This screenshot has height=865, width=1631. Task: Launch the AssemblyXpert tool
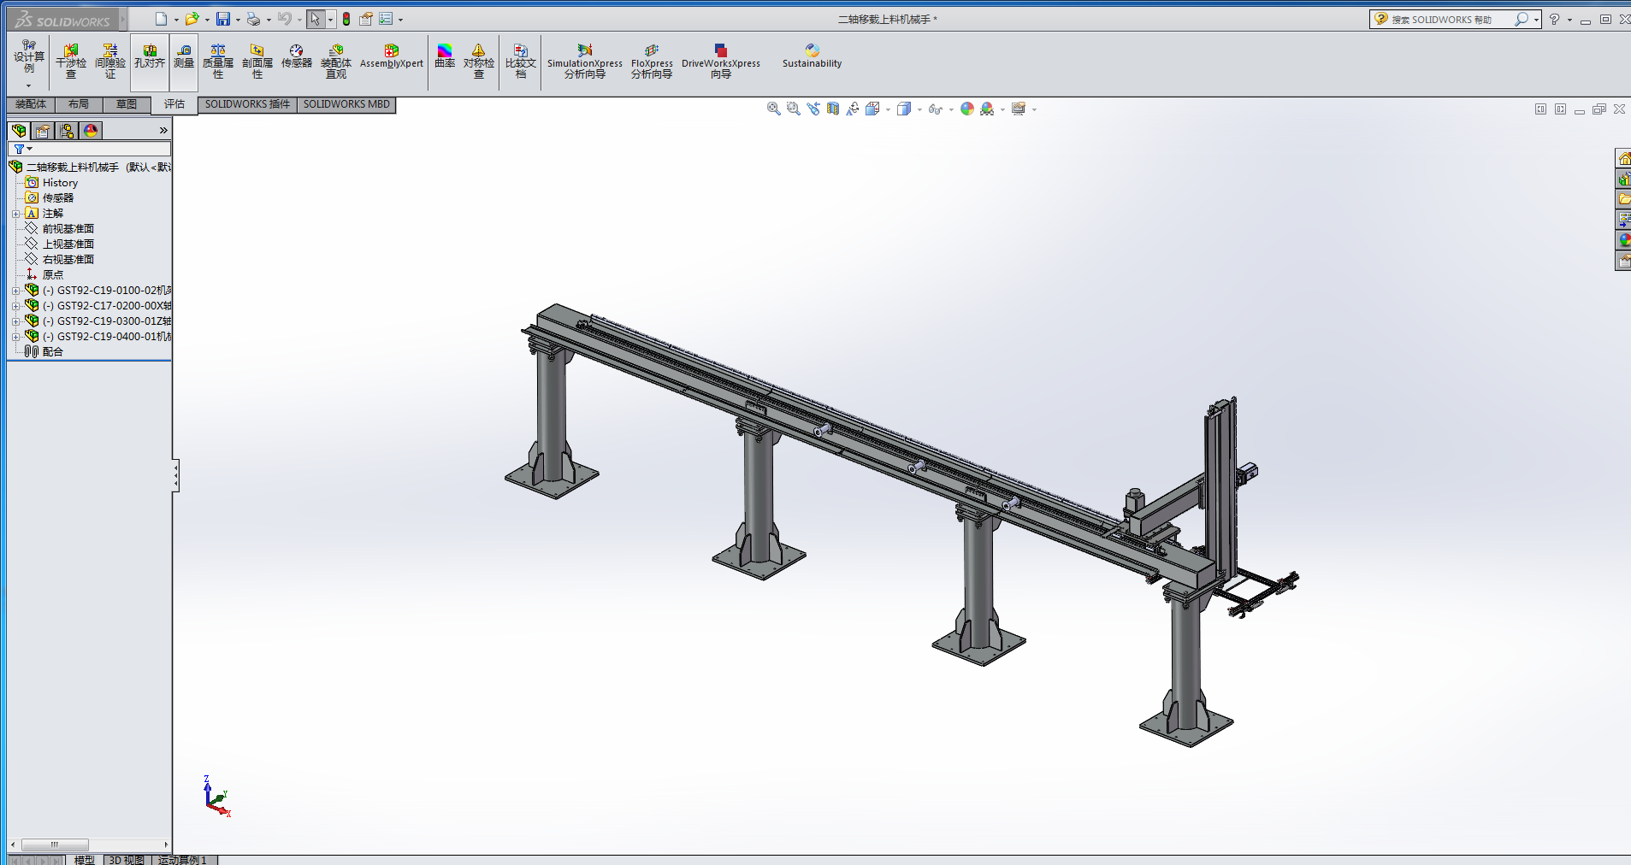pyautogui.click(x=391, y=56)
